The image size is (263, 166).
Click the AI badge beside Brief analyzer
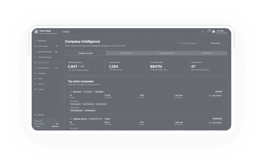[57, 46]
